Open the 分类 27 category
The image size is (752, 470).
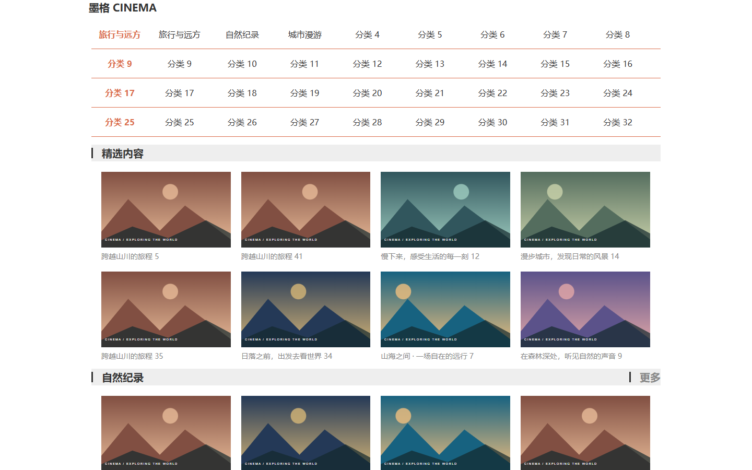click(304, 122)
